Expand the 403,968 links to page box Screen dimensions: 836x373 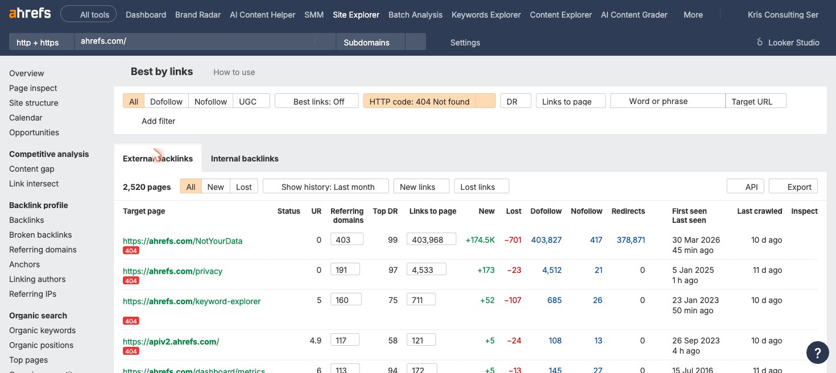[x=432, y=239]
